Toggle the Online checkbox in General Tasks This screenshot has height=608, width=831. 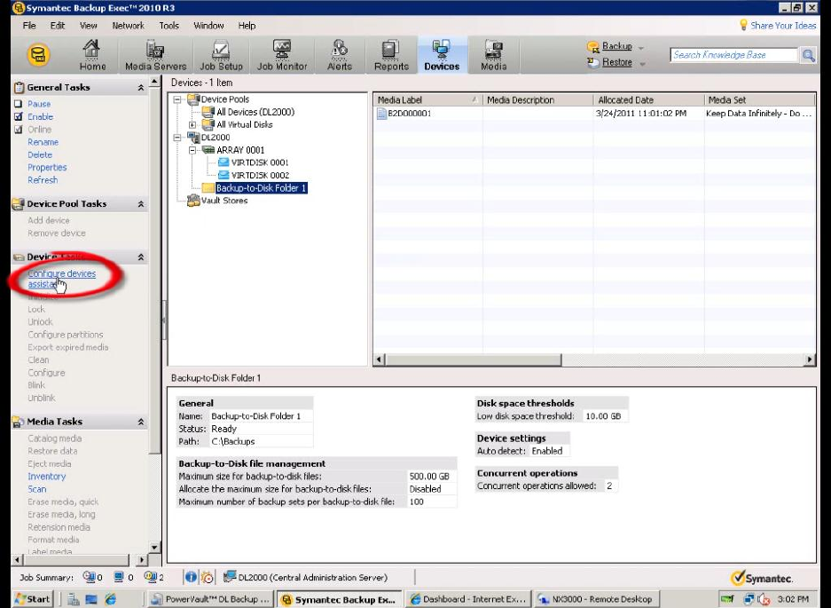click(x=18, y=130)
